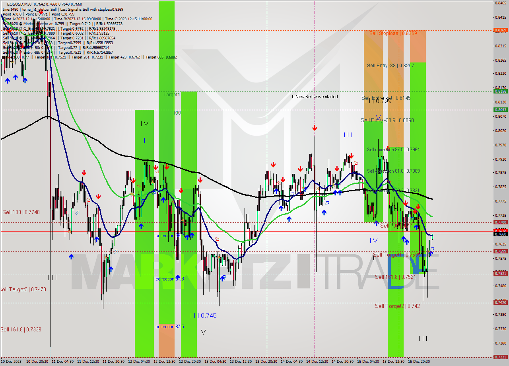Click the '10 Dec 2023' time label
The height and width of the screenshot is (366, 509).
point(11,362)
